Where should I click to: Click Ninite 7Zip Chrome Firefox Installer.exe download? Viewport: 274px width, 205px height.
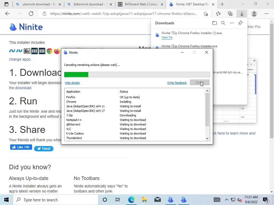tap(189, 46)
